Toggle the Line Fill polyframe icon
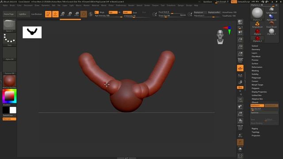This screenshot has width=283, height=159. 240,128
